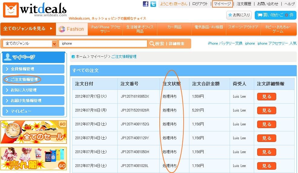This screenshot has width=298, height=173.
Task: Click the iphone suggested search link
Action: tap(250, 43)
